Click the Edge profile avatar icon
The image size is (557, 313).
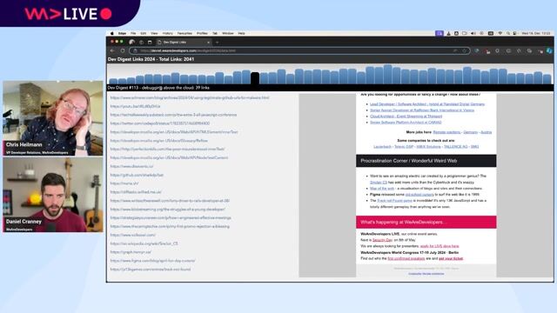click(x=131, y=43)
